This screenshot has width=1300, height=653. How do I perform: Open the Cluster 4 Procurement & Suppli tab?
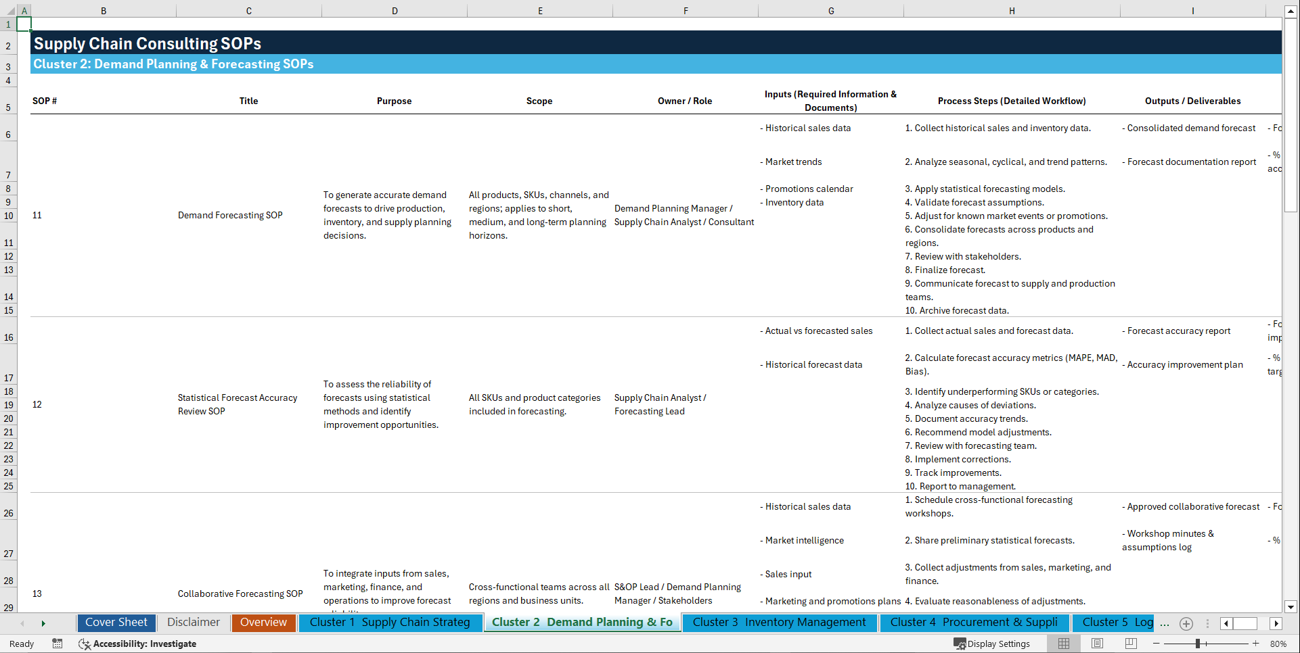coord(973,623)
